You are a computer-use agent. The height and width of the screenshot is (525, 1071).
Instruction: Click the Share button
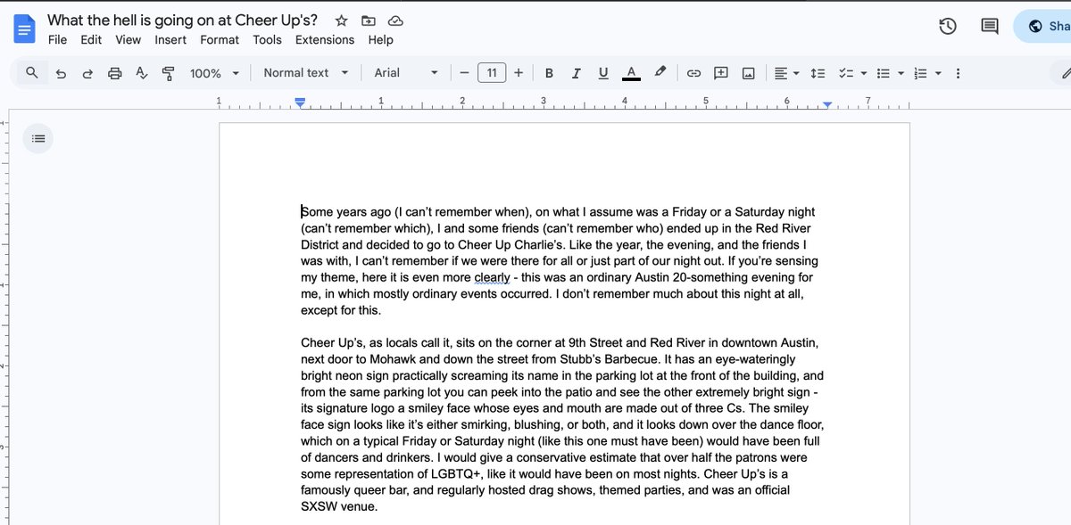(1043, 26)
